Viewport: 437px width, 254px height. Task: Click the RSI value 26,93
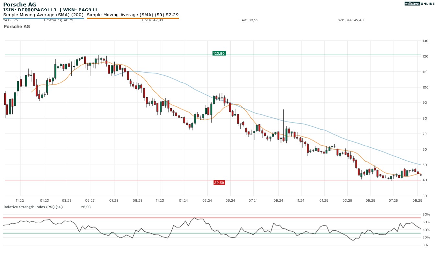click(x=86, y=207)
